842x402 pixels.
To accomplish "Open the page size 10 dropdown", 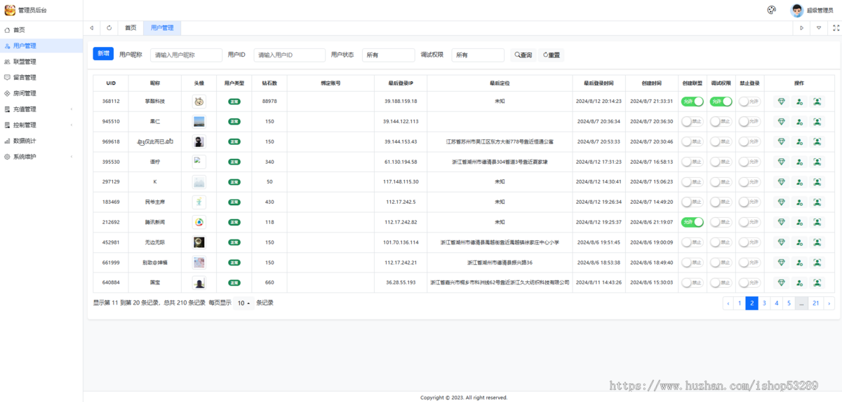I will click(x=244, y=303).
